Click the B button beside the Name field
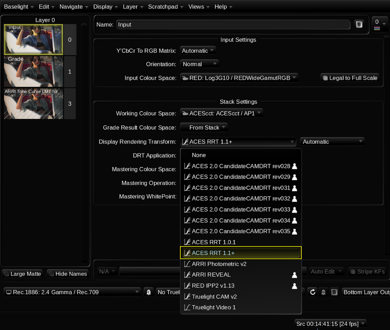390x330 pixels. 359,24
